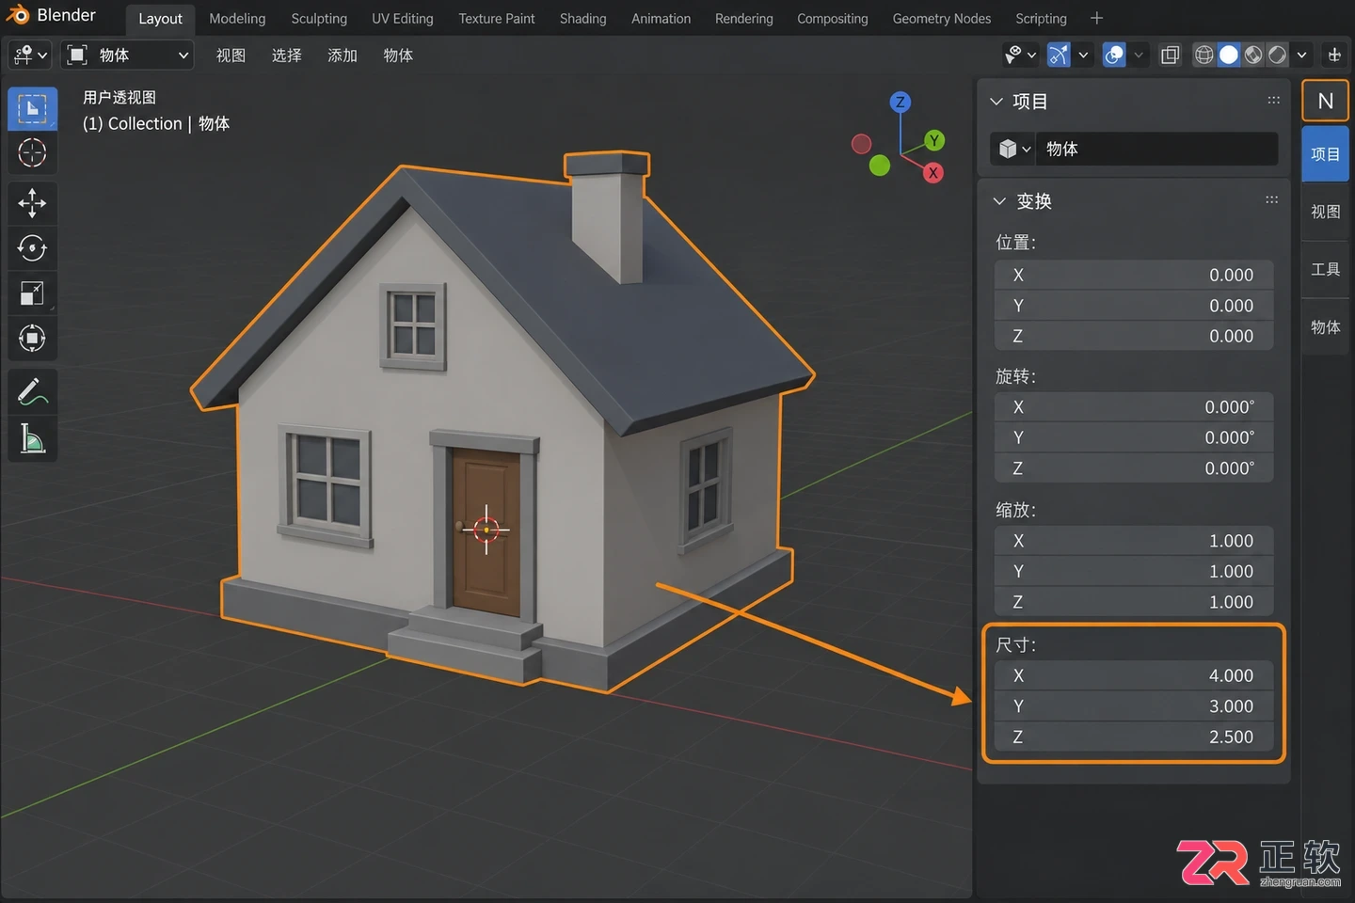Select the Annotate pencil tool
This screenshot has width=1355, height=903.
pyautogui.click(x=32, y=391)
